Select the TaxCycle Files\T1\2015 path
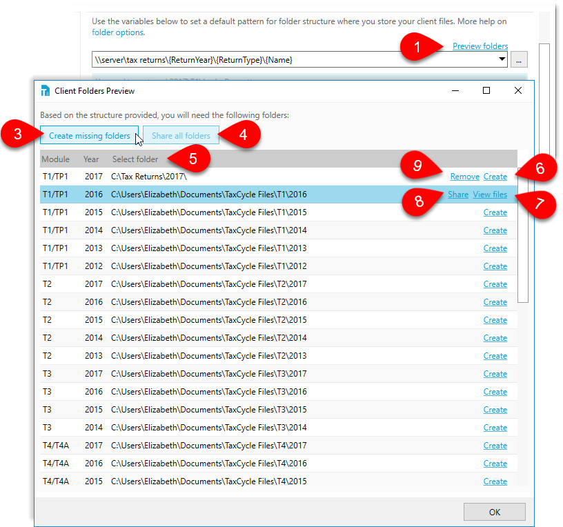 tap(209, 212)
